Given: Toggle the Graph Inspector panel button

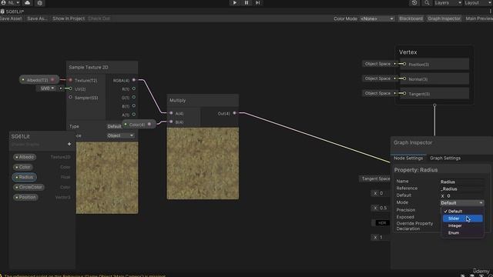Looking at the screenshot, I should tap(444, 18).
